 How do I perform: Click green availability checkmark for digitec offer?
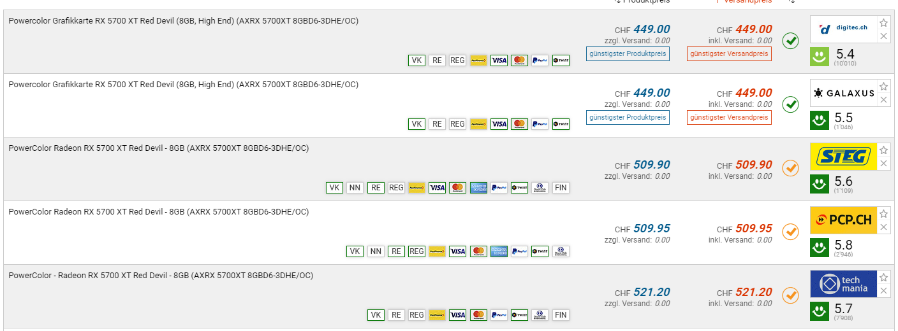(x=790, y=41)
